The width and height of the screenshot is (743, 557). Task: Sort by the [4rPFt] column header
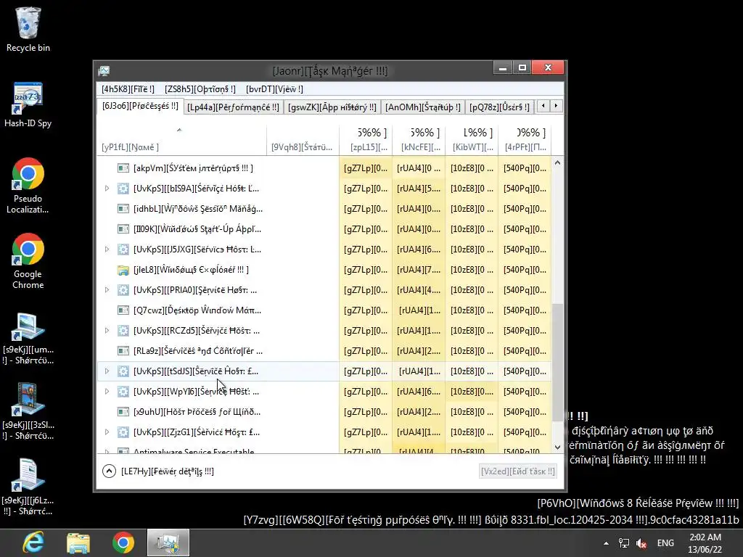525,140
